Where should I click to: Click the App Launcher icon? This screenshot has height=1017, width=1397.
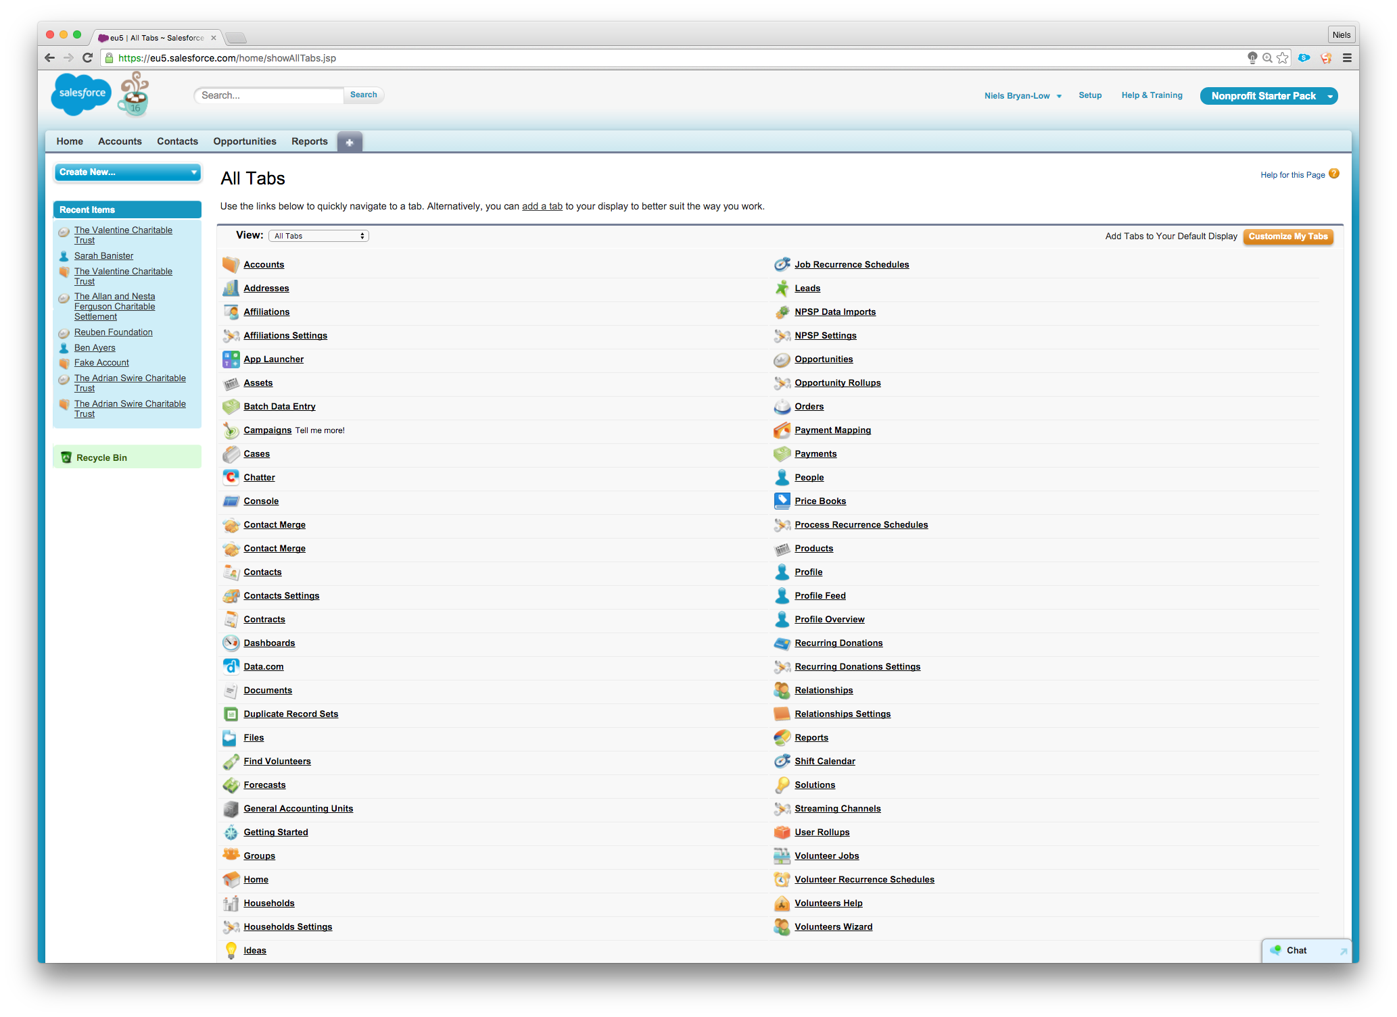pyautogui.click(x=231, y=359)
